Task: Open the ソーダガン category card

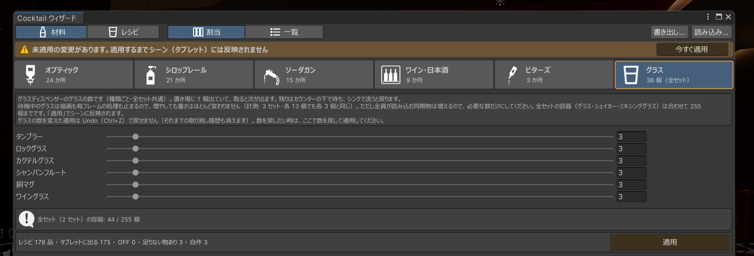Action: (314, 75)
